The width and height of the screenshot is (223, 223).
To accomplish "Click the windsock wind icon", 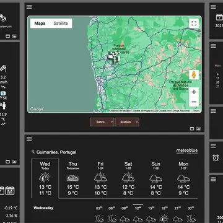I will [x=3, y=68].
